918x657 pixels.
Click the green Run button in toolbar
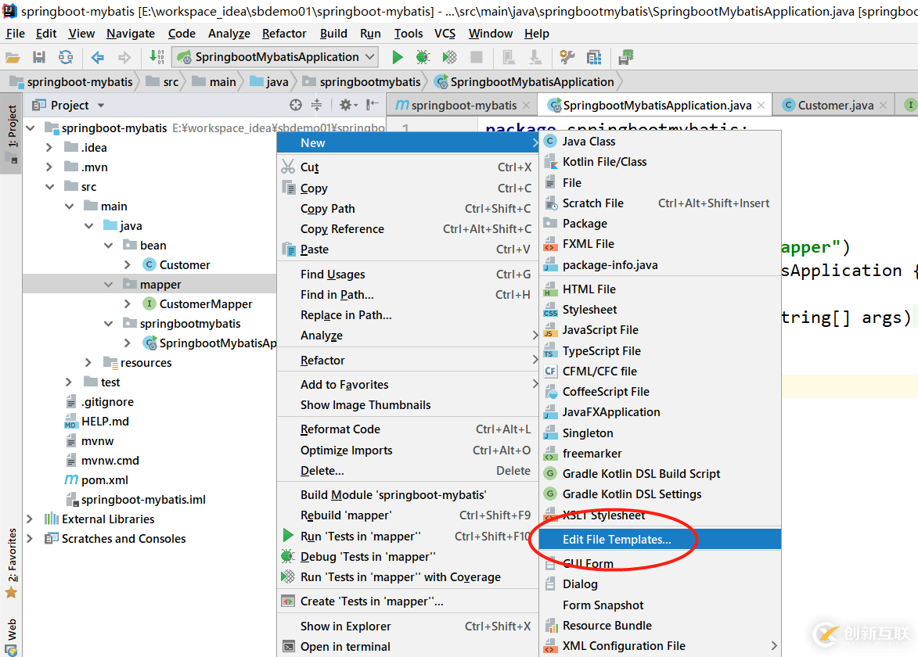tap(398, 57)
